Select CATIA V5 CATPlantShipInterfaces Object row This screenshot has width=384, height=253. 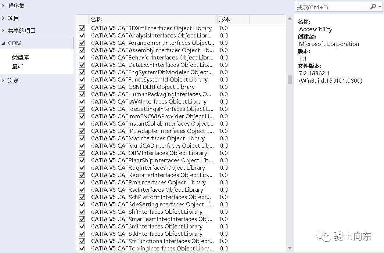180,160
